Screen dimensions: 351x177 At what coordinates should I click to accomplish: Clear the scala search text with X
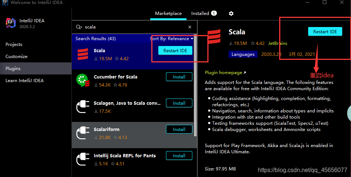tap(190, 27)
